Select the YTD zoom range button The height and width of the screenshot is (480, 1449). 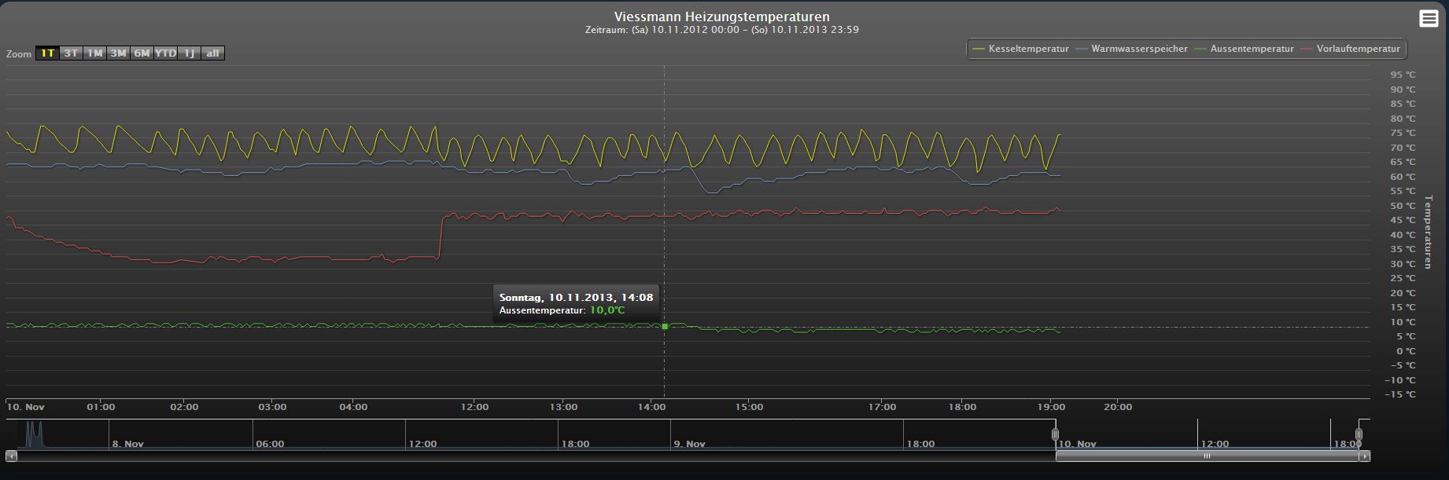tap(166, 53)
